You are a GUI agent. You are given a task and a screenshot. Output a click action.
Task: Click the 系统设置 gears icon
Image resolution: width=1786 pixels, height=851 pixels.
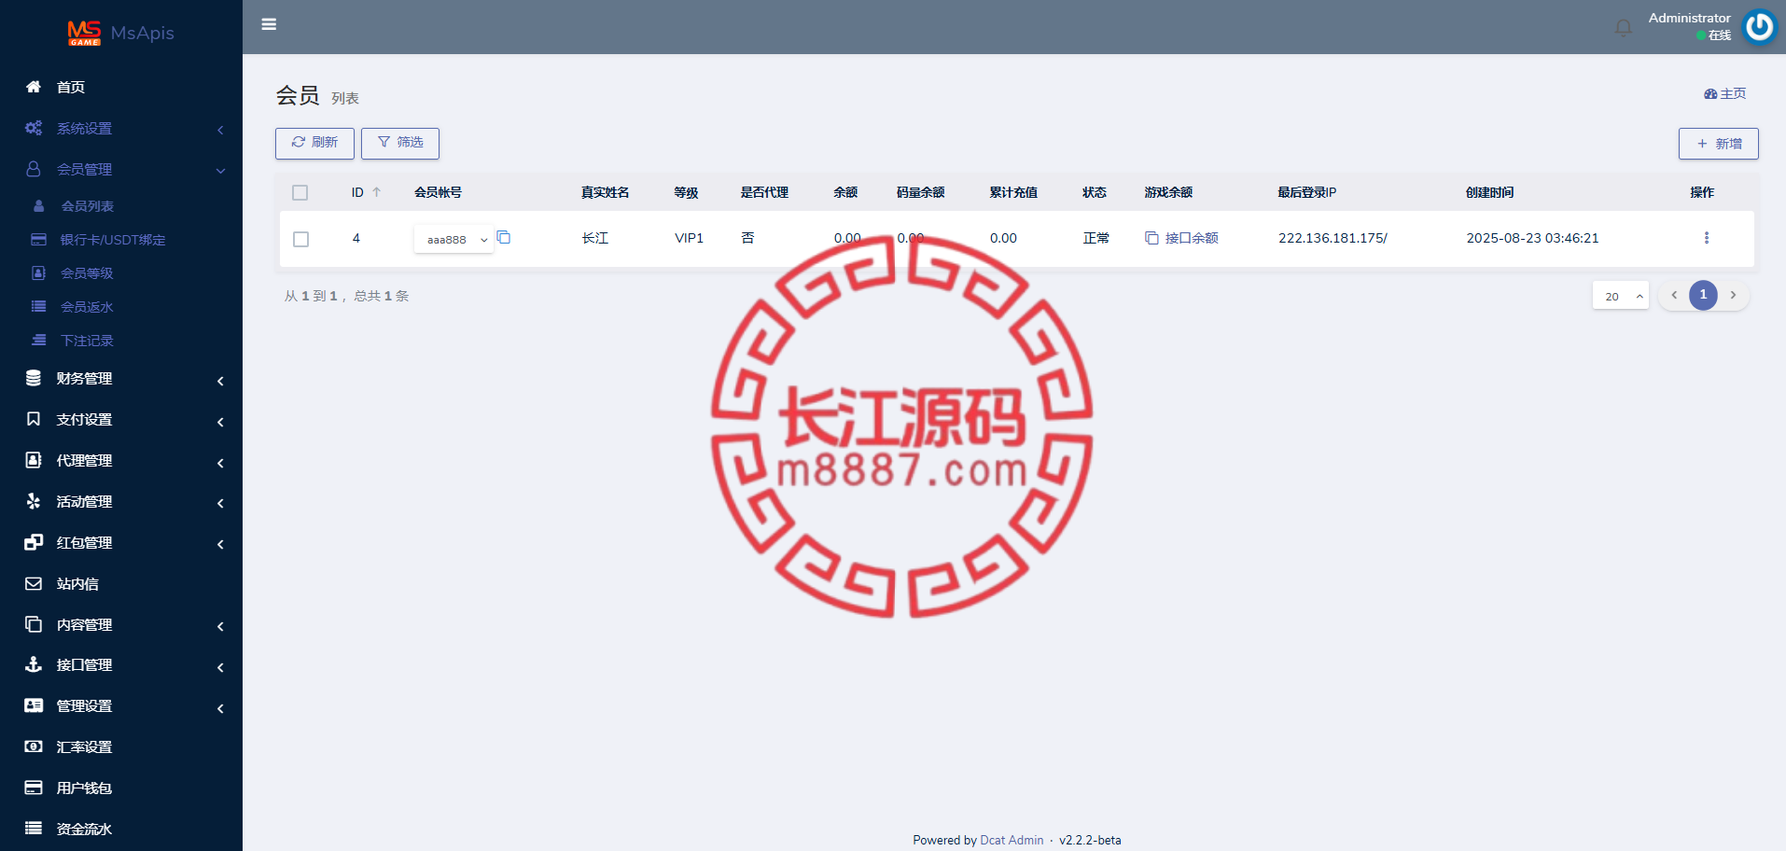(x=34, y=128)
